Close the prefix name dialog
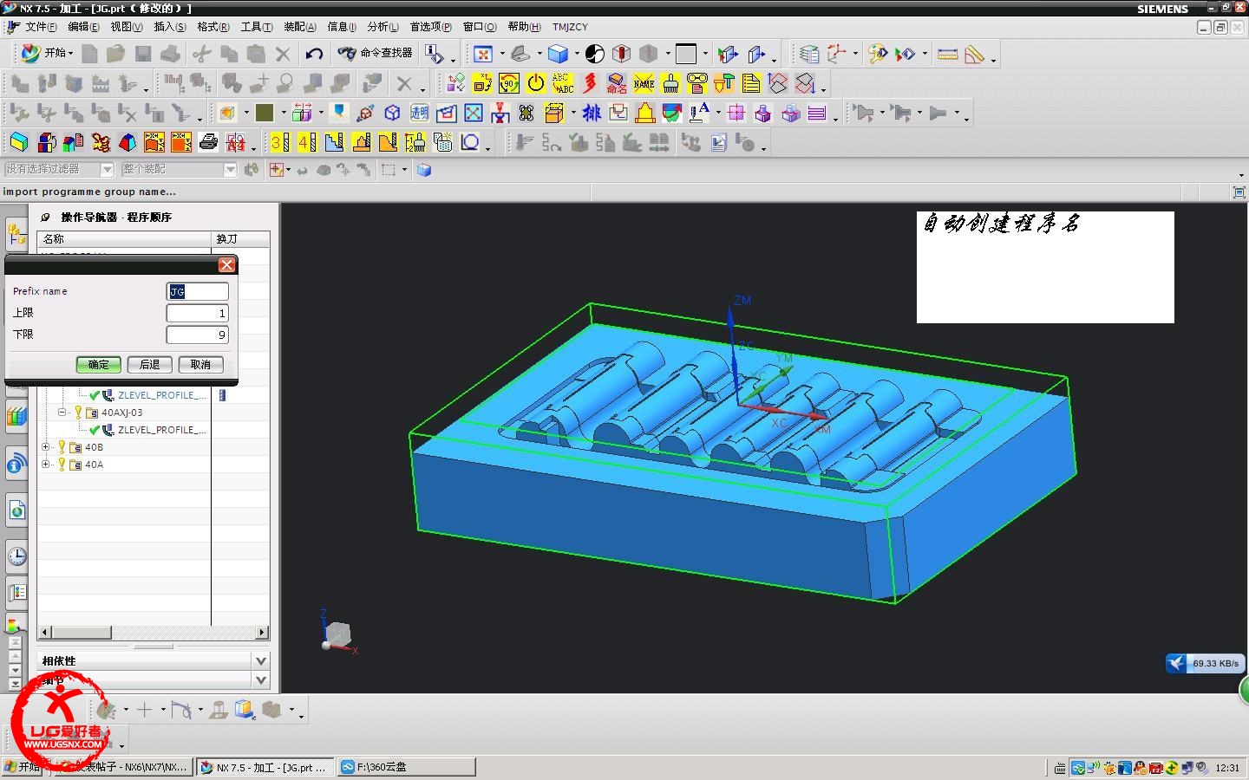Screen dimensions: 1249x780 tap(226, 265)
